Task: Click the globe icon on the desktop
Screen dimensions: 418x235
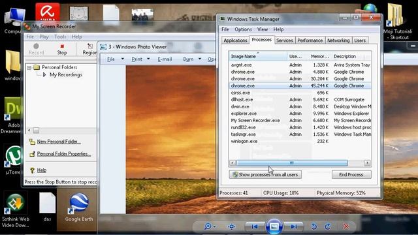Action: coord(370,8)
